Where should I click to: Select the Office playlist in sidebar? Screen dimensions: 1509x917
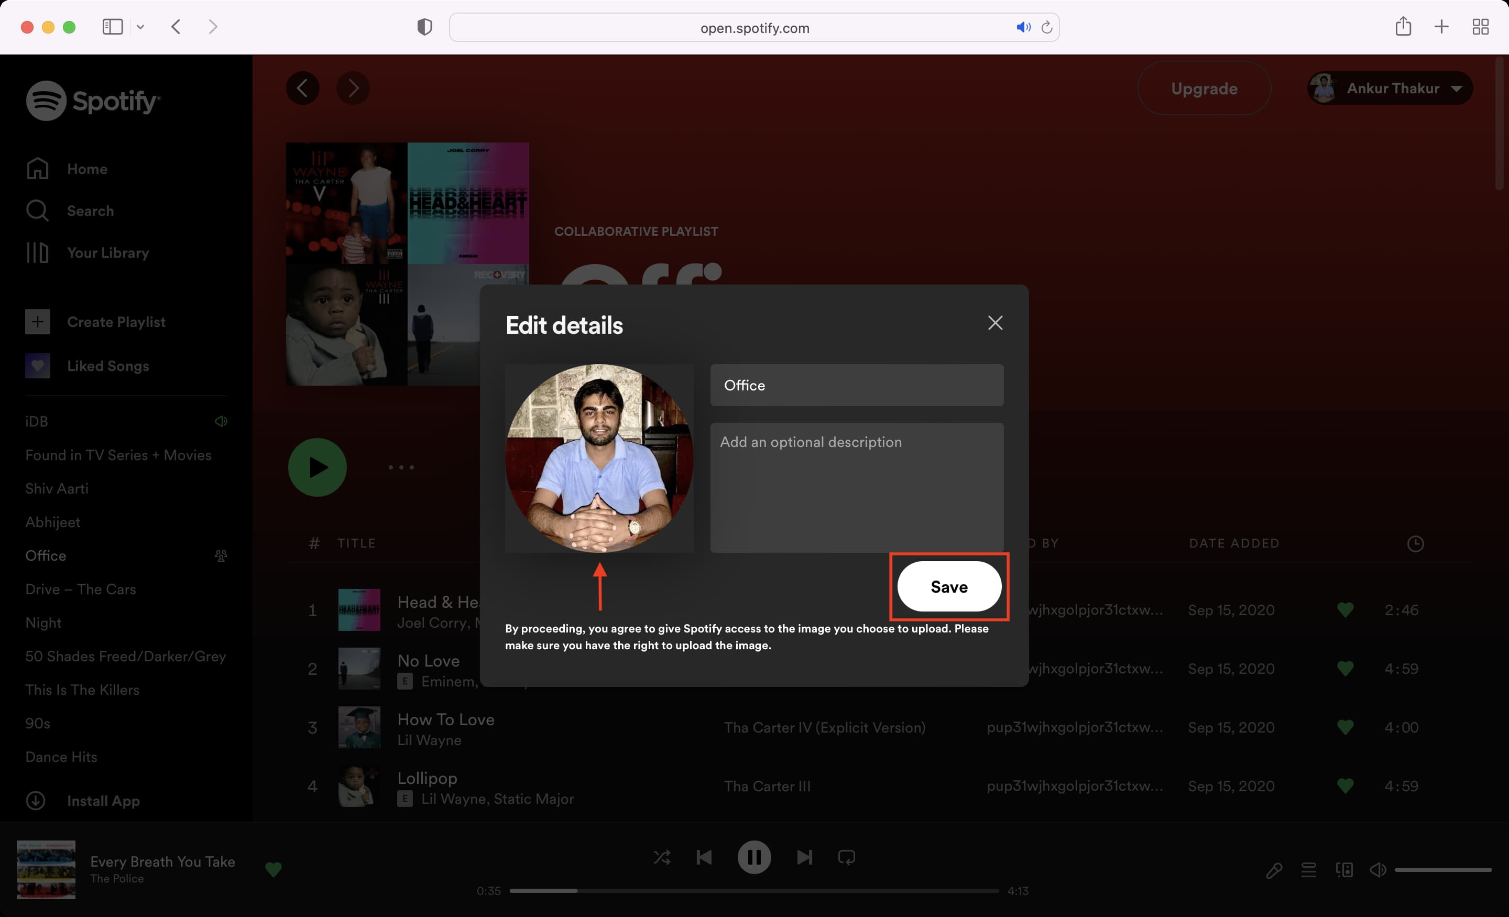coord(45,555)
